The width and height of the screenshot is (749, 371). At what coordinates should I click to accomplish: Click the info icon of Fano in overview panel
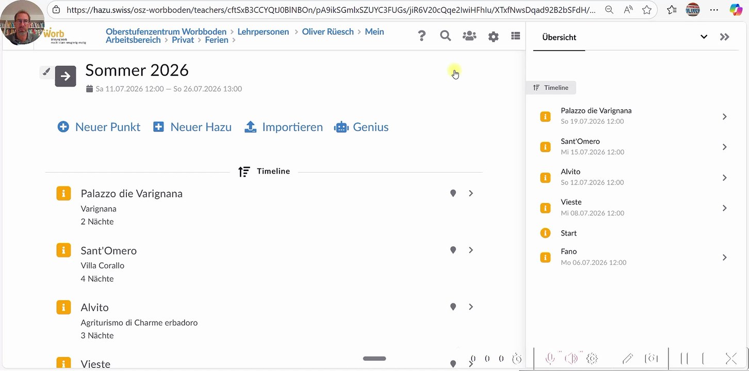point(545,257)
